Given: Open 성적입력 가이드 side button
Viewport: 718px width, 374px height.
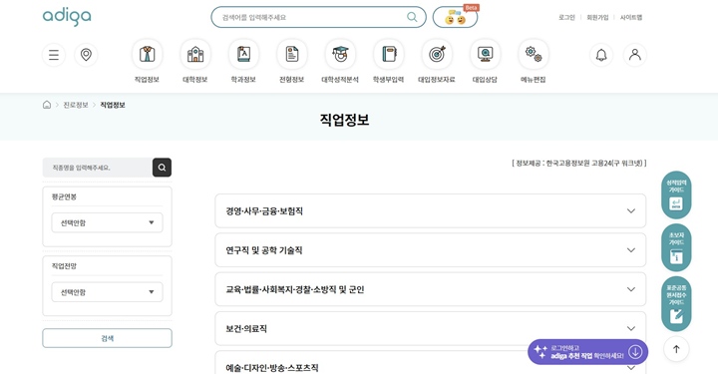Looking at the screenshot, I should click(x=676, y=195).
